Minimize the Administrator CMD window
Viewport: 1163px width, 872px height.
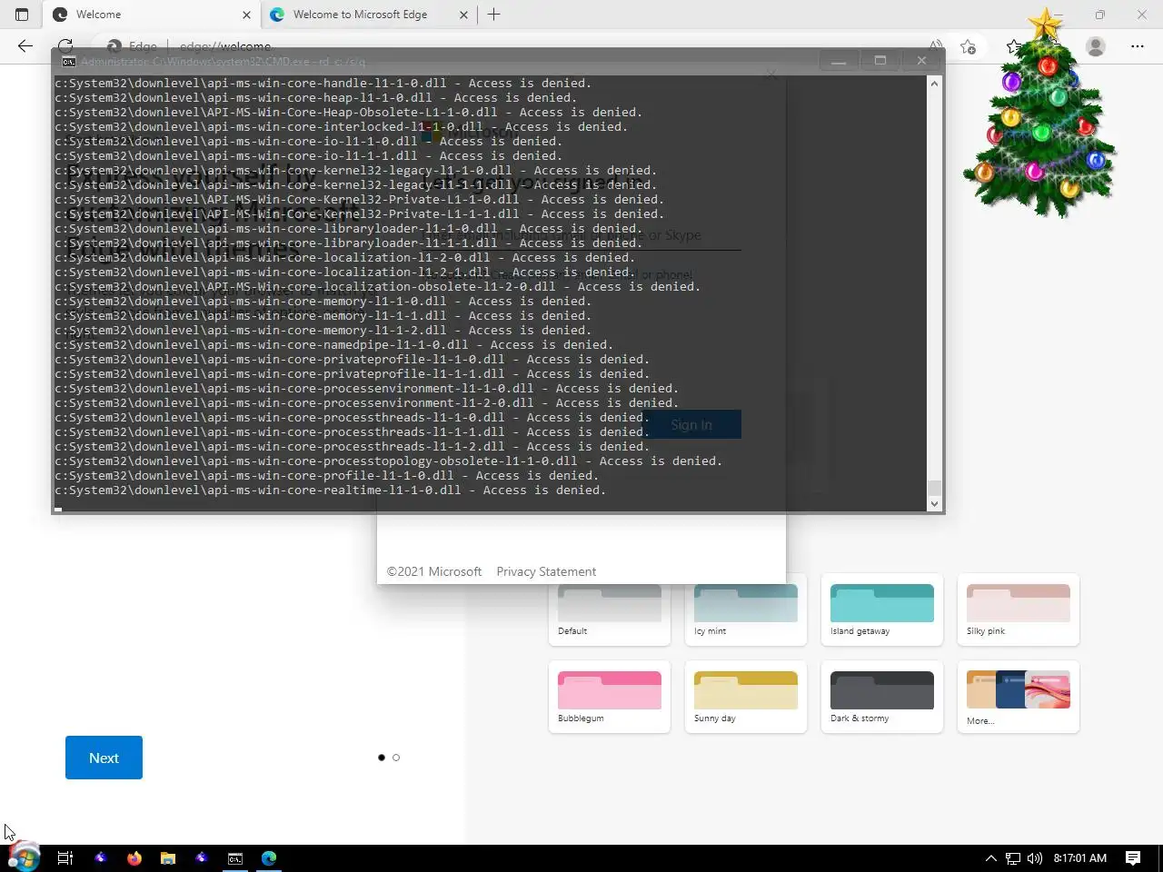coord(839,61)
